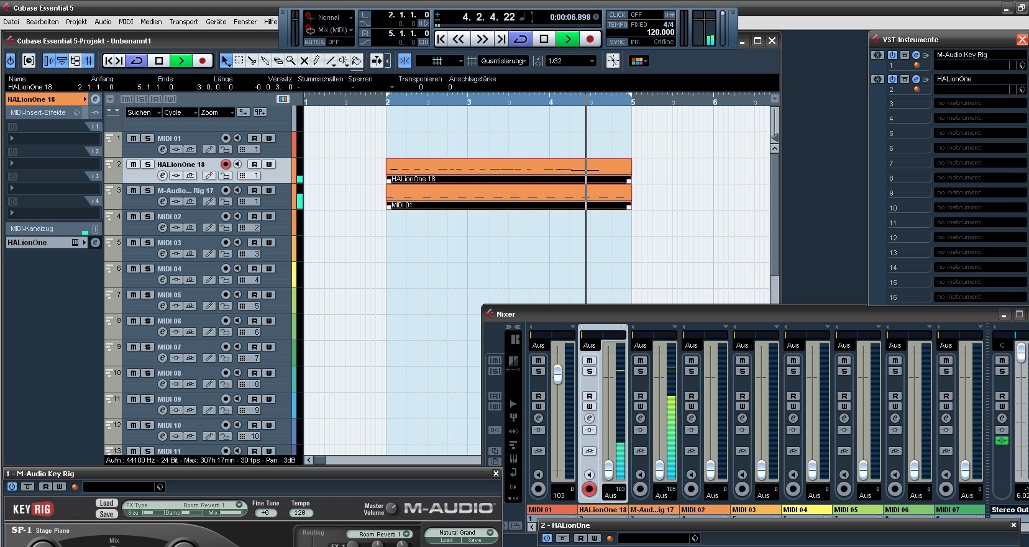Disable record enable on HALionOne 18 track

pyautogui.click(x=226, y=165)
